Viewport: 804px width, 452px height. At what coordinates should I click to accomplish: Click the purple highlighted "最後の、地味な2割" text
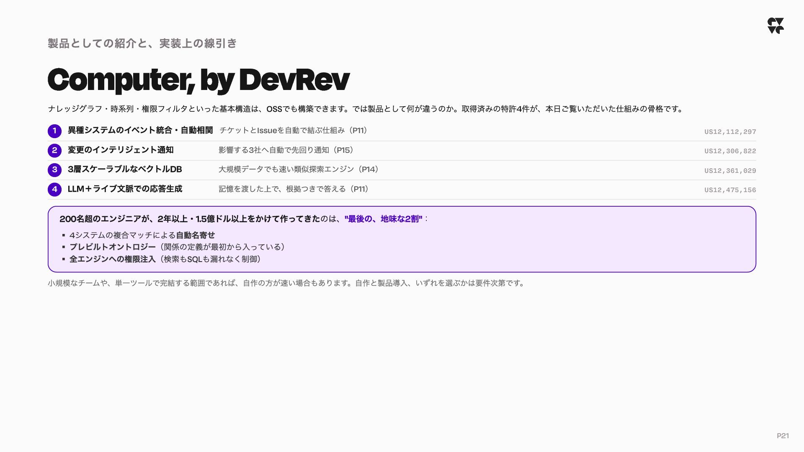click(383, 219)
